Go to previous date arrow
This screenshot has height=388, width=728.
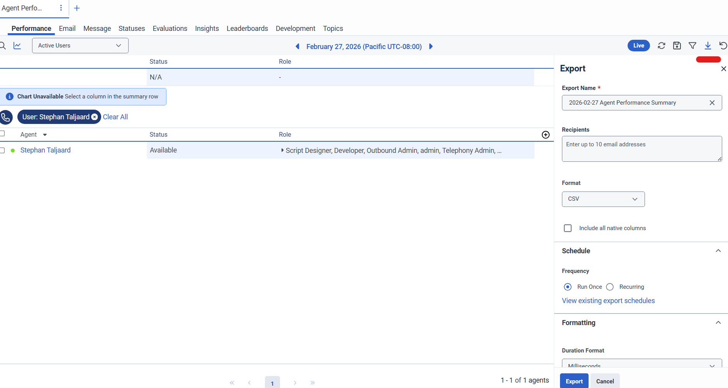[297, 46]
